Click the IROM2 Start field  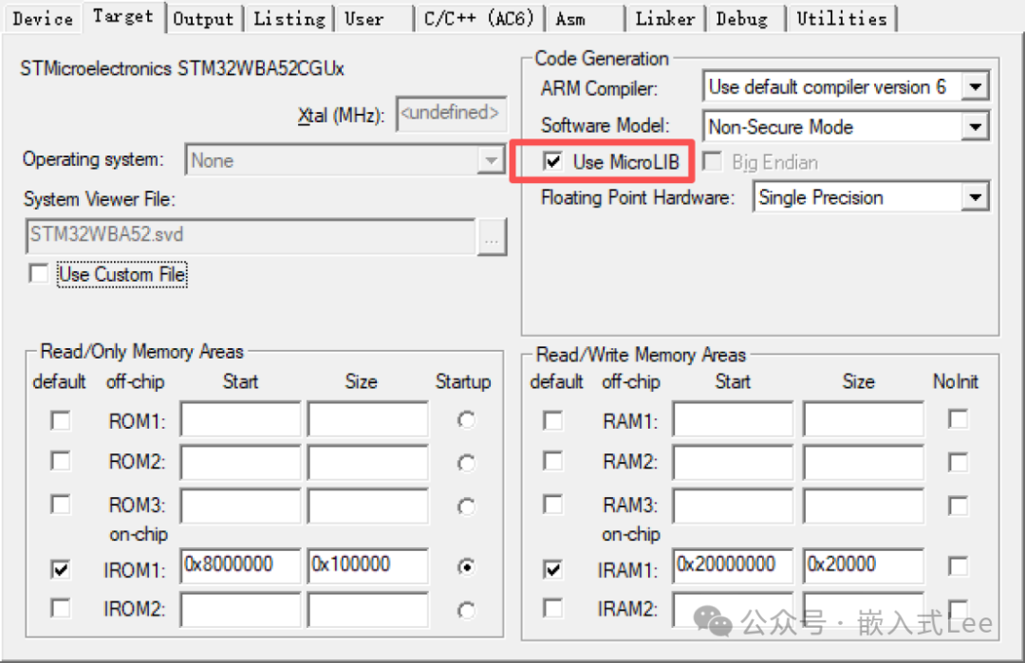pyautogui.click(x=240, y=610)
